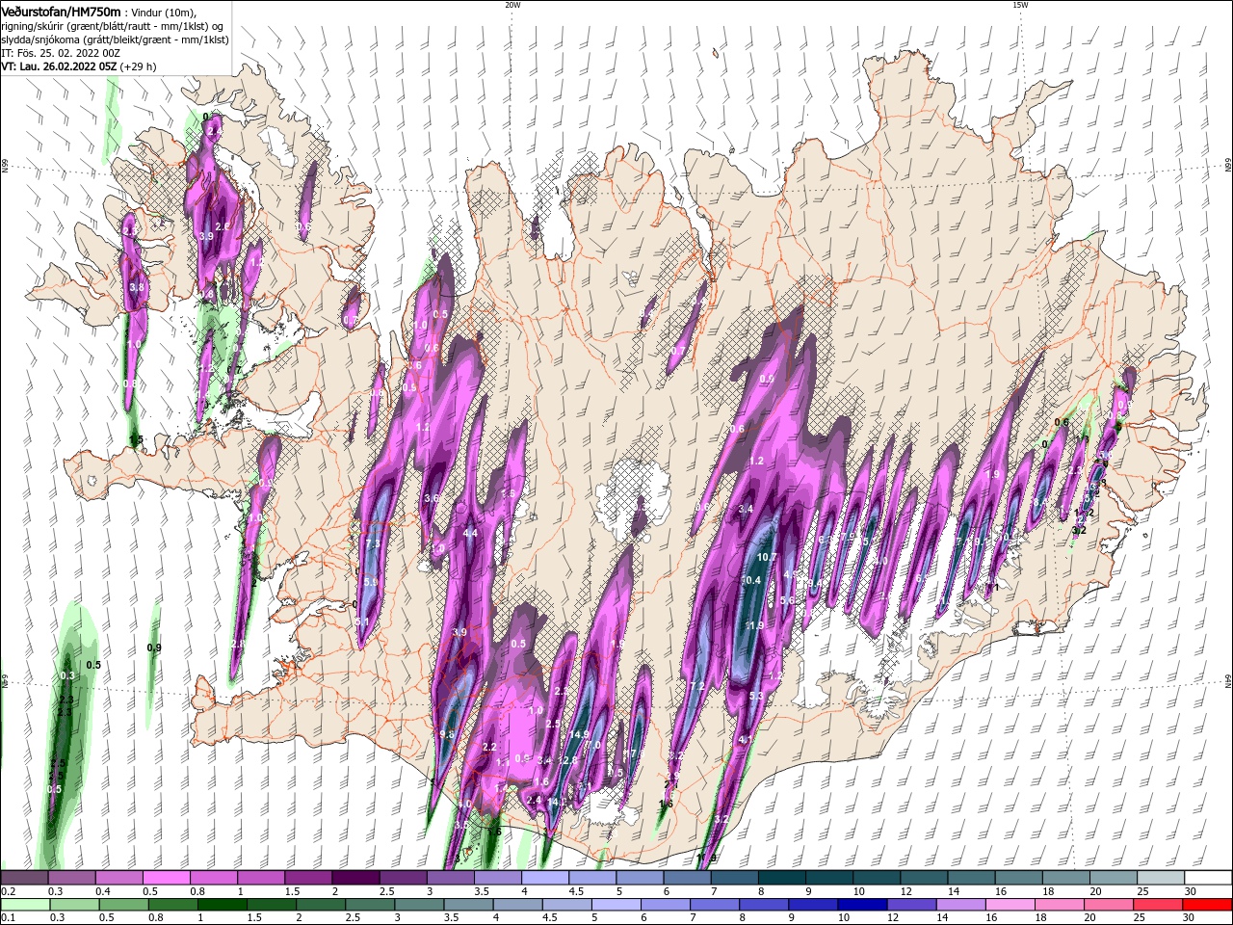Image resolution: width=1233 pixels, height=925 pixels.
Task: Click the 'VT: Lau. 26.02.2022 05Z' valid time
Action: pyautogui.click(x=59, y=66)
